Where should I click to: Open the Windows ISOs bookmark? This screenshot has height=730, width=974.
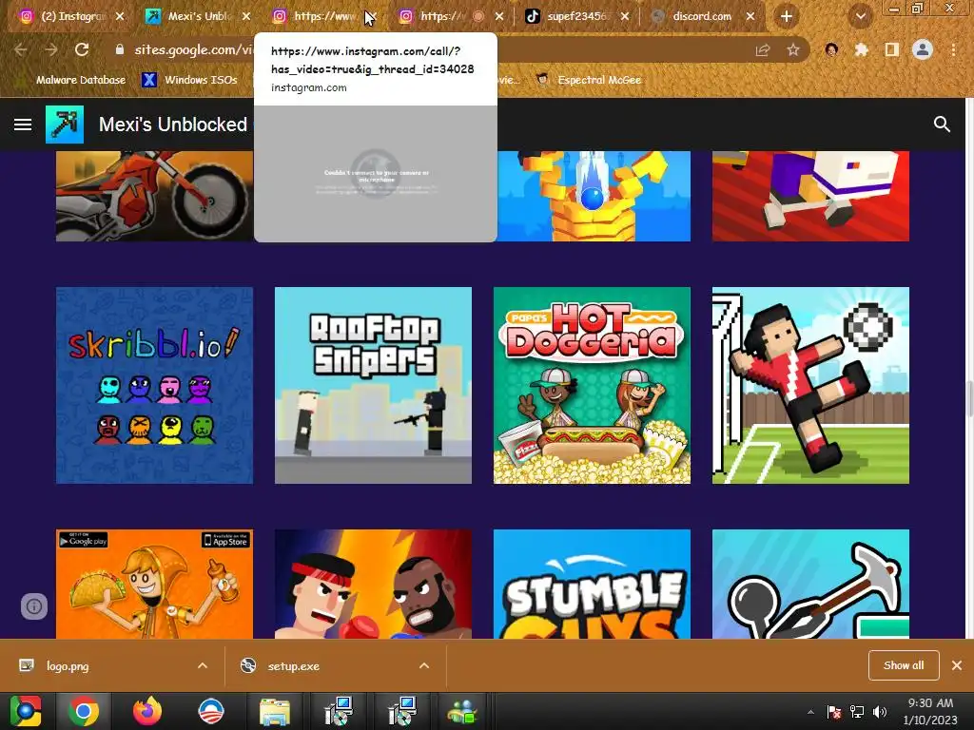coord(190,80)
